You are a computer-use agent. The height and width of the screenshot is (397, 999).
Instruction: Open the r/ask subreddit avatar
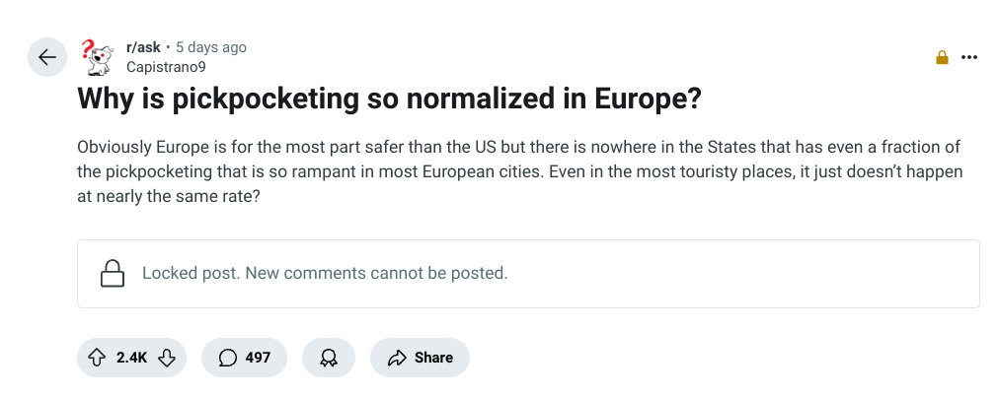coord(98,57)
